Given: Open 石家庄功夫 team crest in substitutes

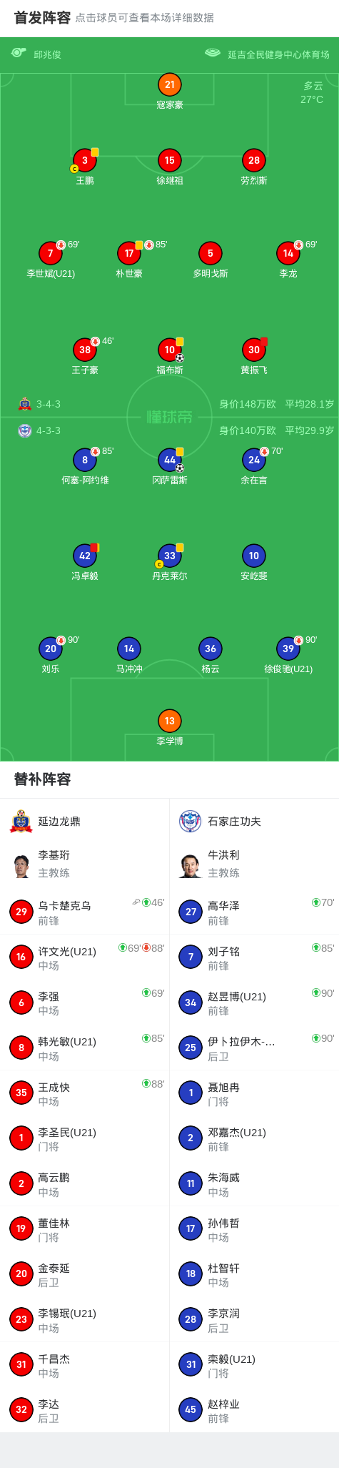Looking at the screenshot, I should tap(190, 821).
